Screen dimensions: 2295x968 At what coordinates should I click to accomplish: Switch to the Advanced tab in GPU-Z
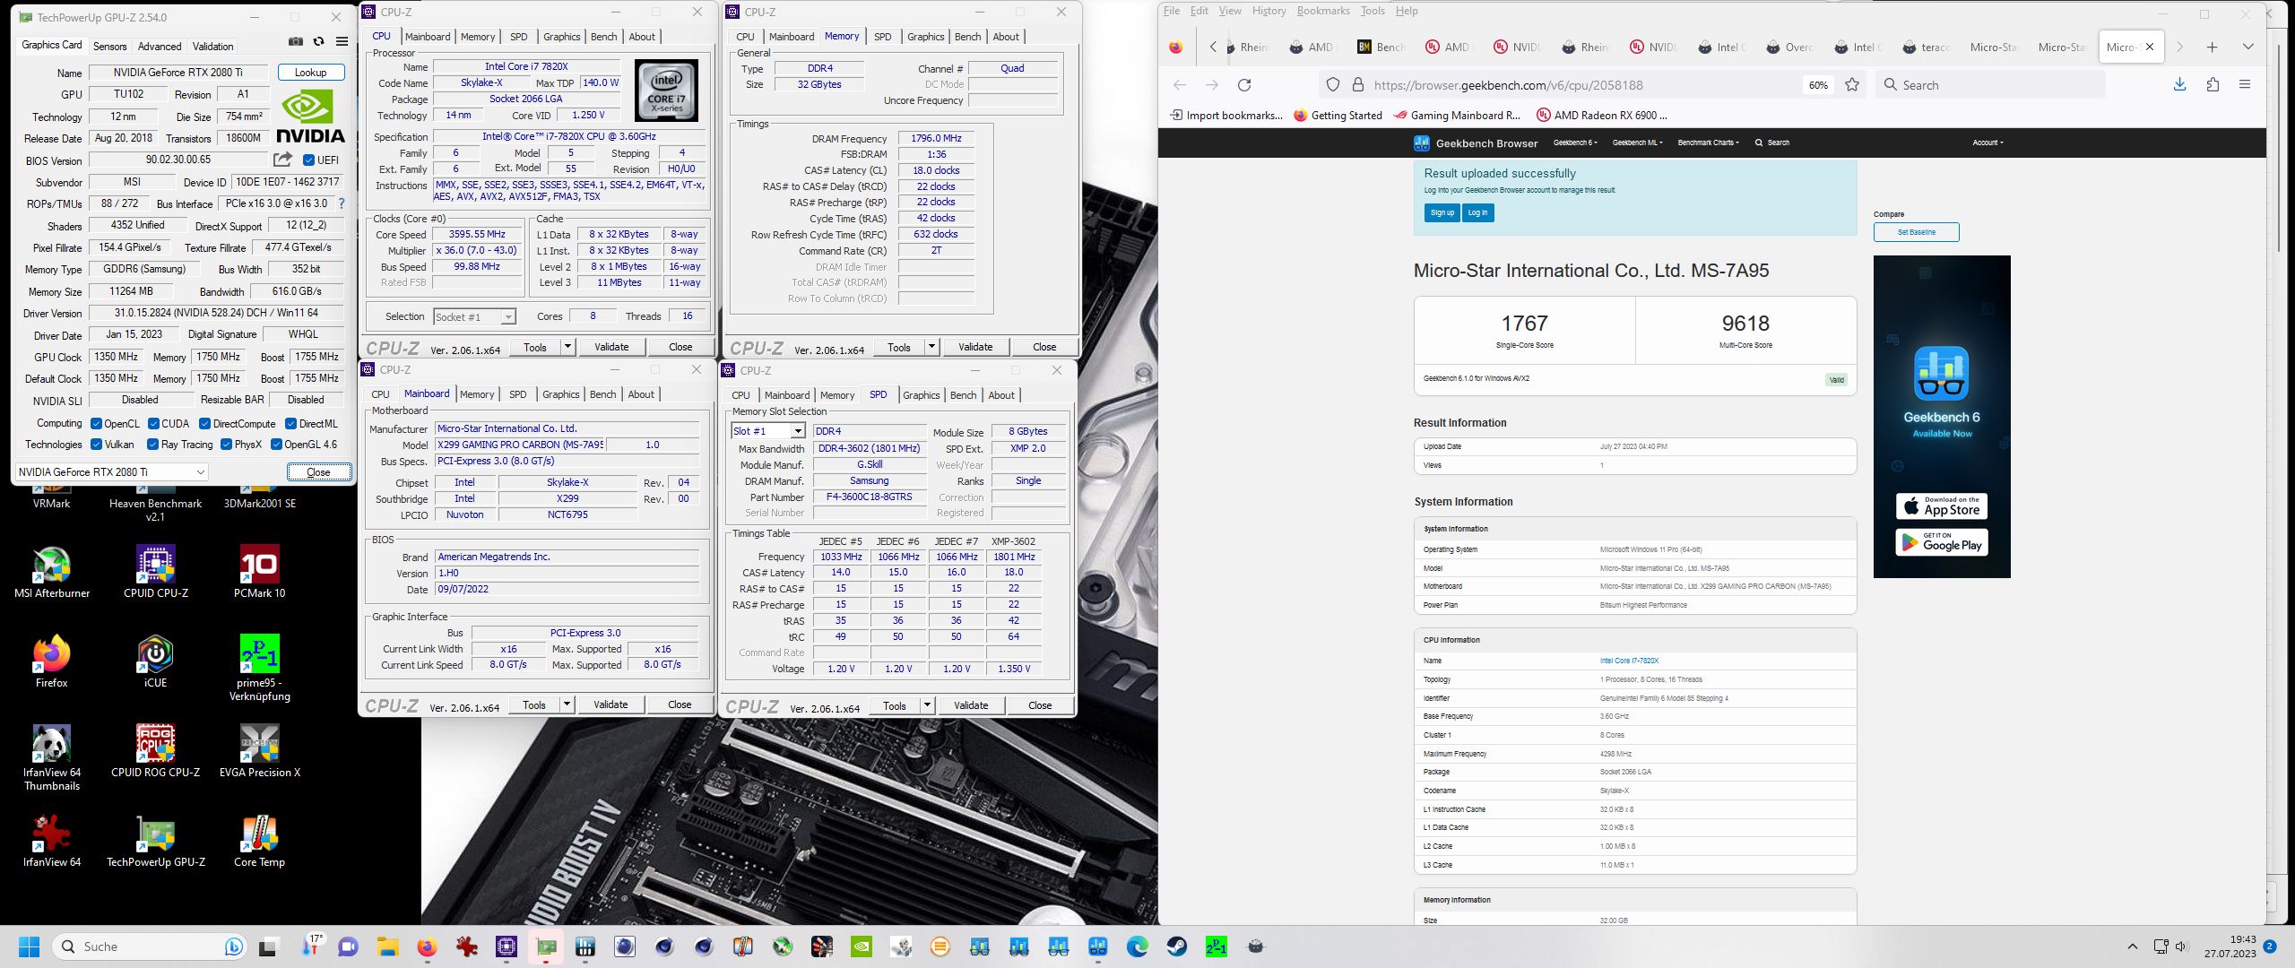point(160,46)
